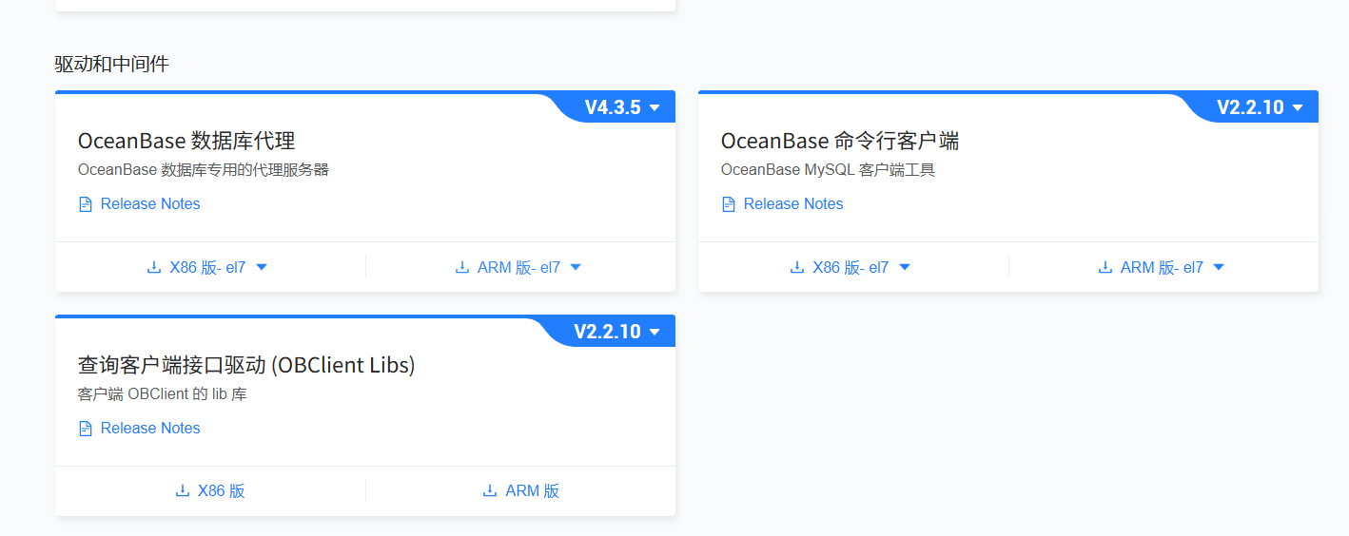
Task: Expand X86 版- el7 arrow for database proxy
Action: click(x=262, y=268)
